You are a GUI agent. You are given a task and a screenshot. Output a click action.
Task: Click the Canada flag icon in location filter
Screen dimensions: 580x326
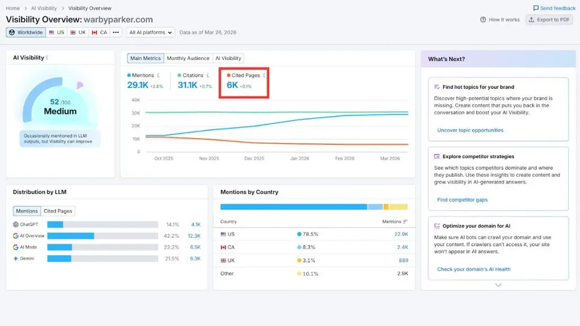click(x=95, y=32)
